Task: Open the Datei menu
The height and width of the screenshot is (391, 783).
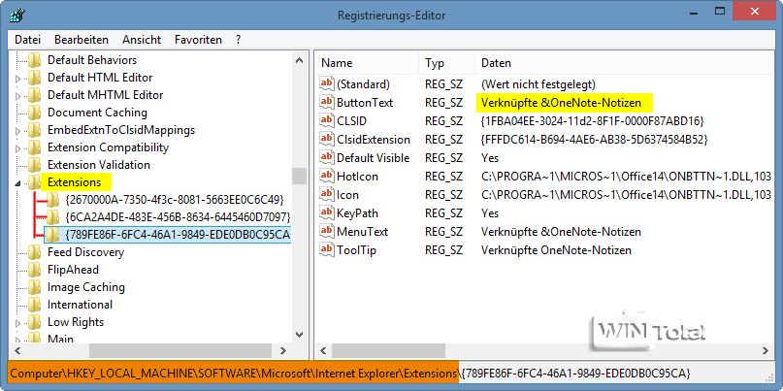Action: point(27,40)
